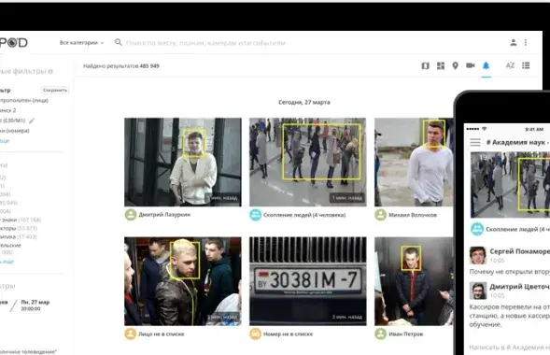
Task: Open the Дмитрий Лазуркин event label
Action: [x=164, y=214]
